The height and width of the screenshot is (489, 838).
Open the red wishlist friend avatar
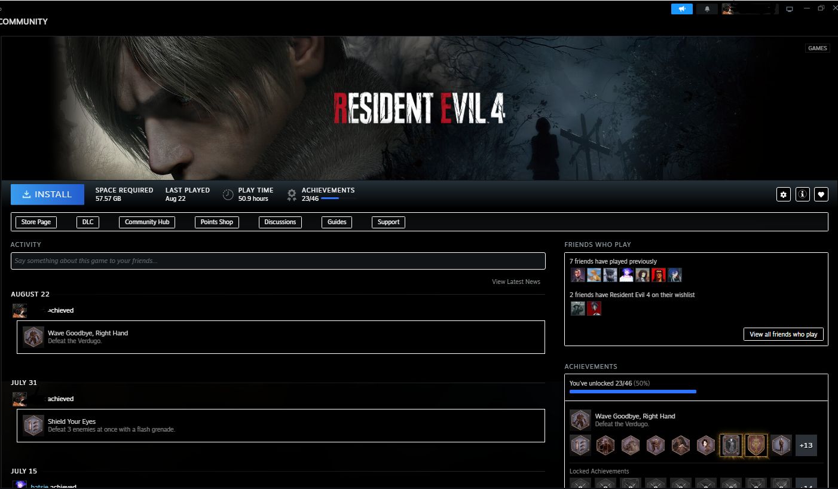point(594,308)
